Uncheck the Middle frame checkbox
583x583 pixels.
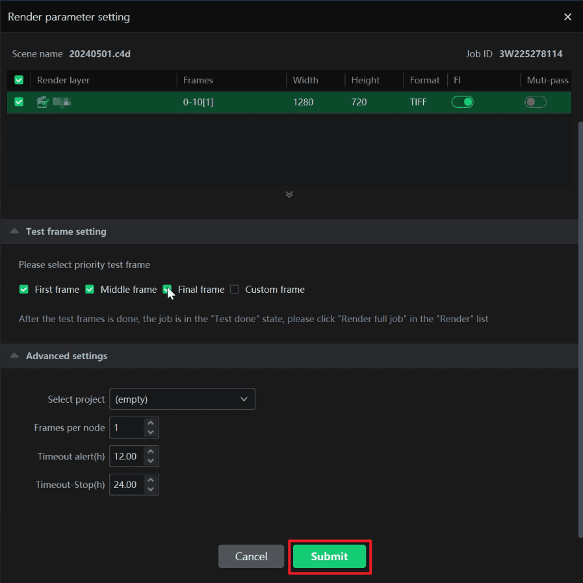90,290
